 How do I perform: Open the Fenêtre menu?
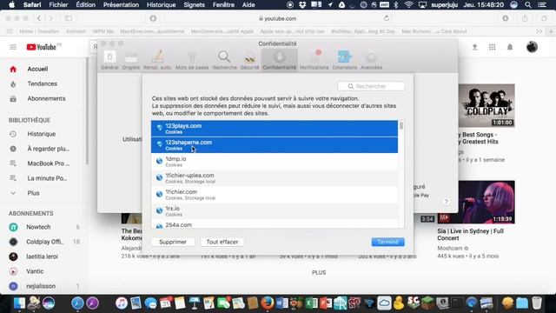(223, 4)
